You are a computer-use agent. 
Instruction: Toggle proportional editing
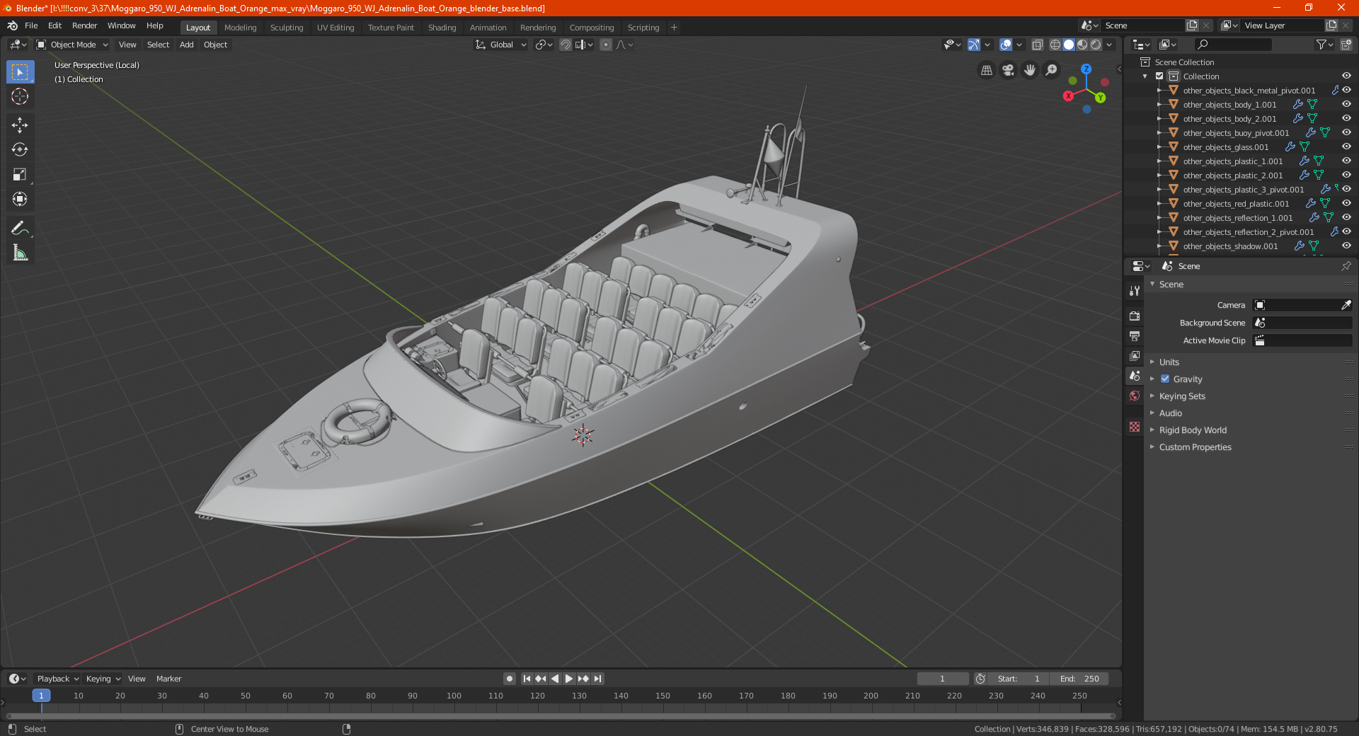[606, 45]
